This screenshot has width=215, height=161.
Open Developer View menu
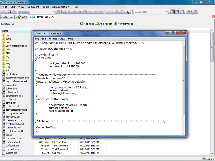21,7
